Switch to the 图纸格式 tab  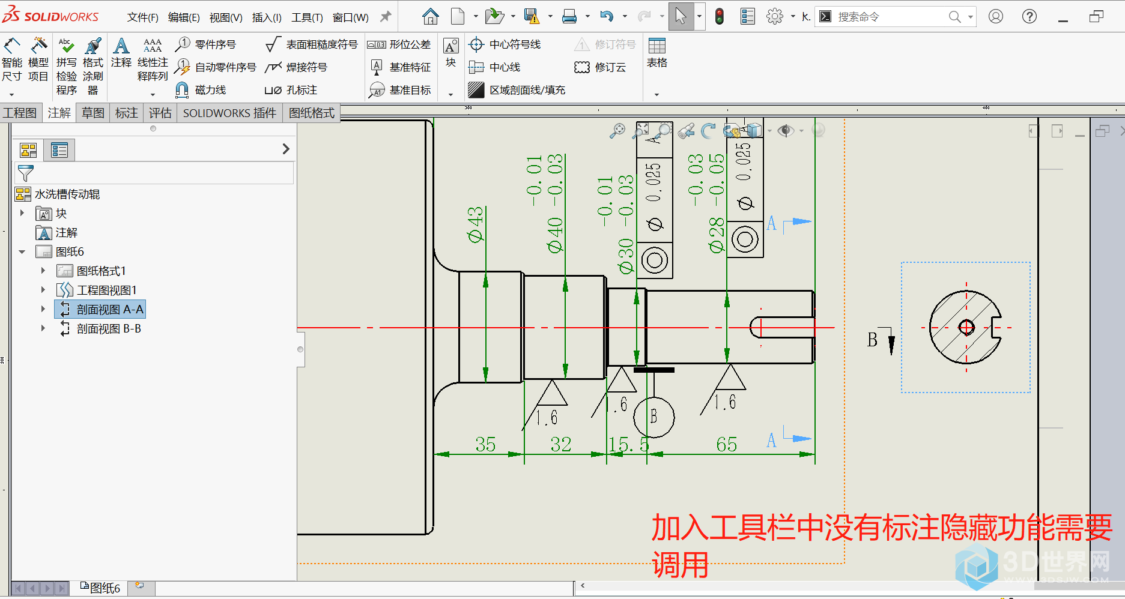point(312,113)
